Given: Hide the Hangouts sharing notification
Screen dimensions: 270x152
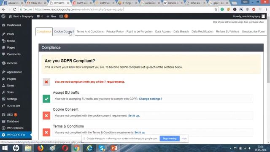Looking at the screenshot, I should point(184,138).
